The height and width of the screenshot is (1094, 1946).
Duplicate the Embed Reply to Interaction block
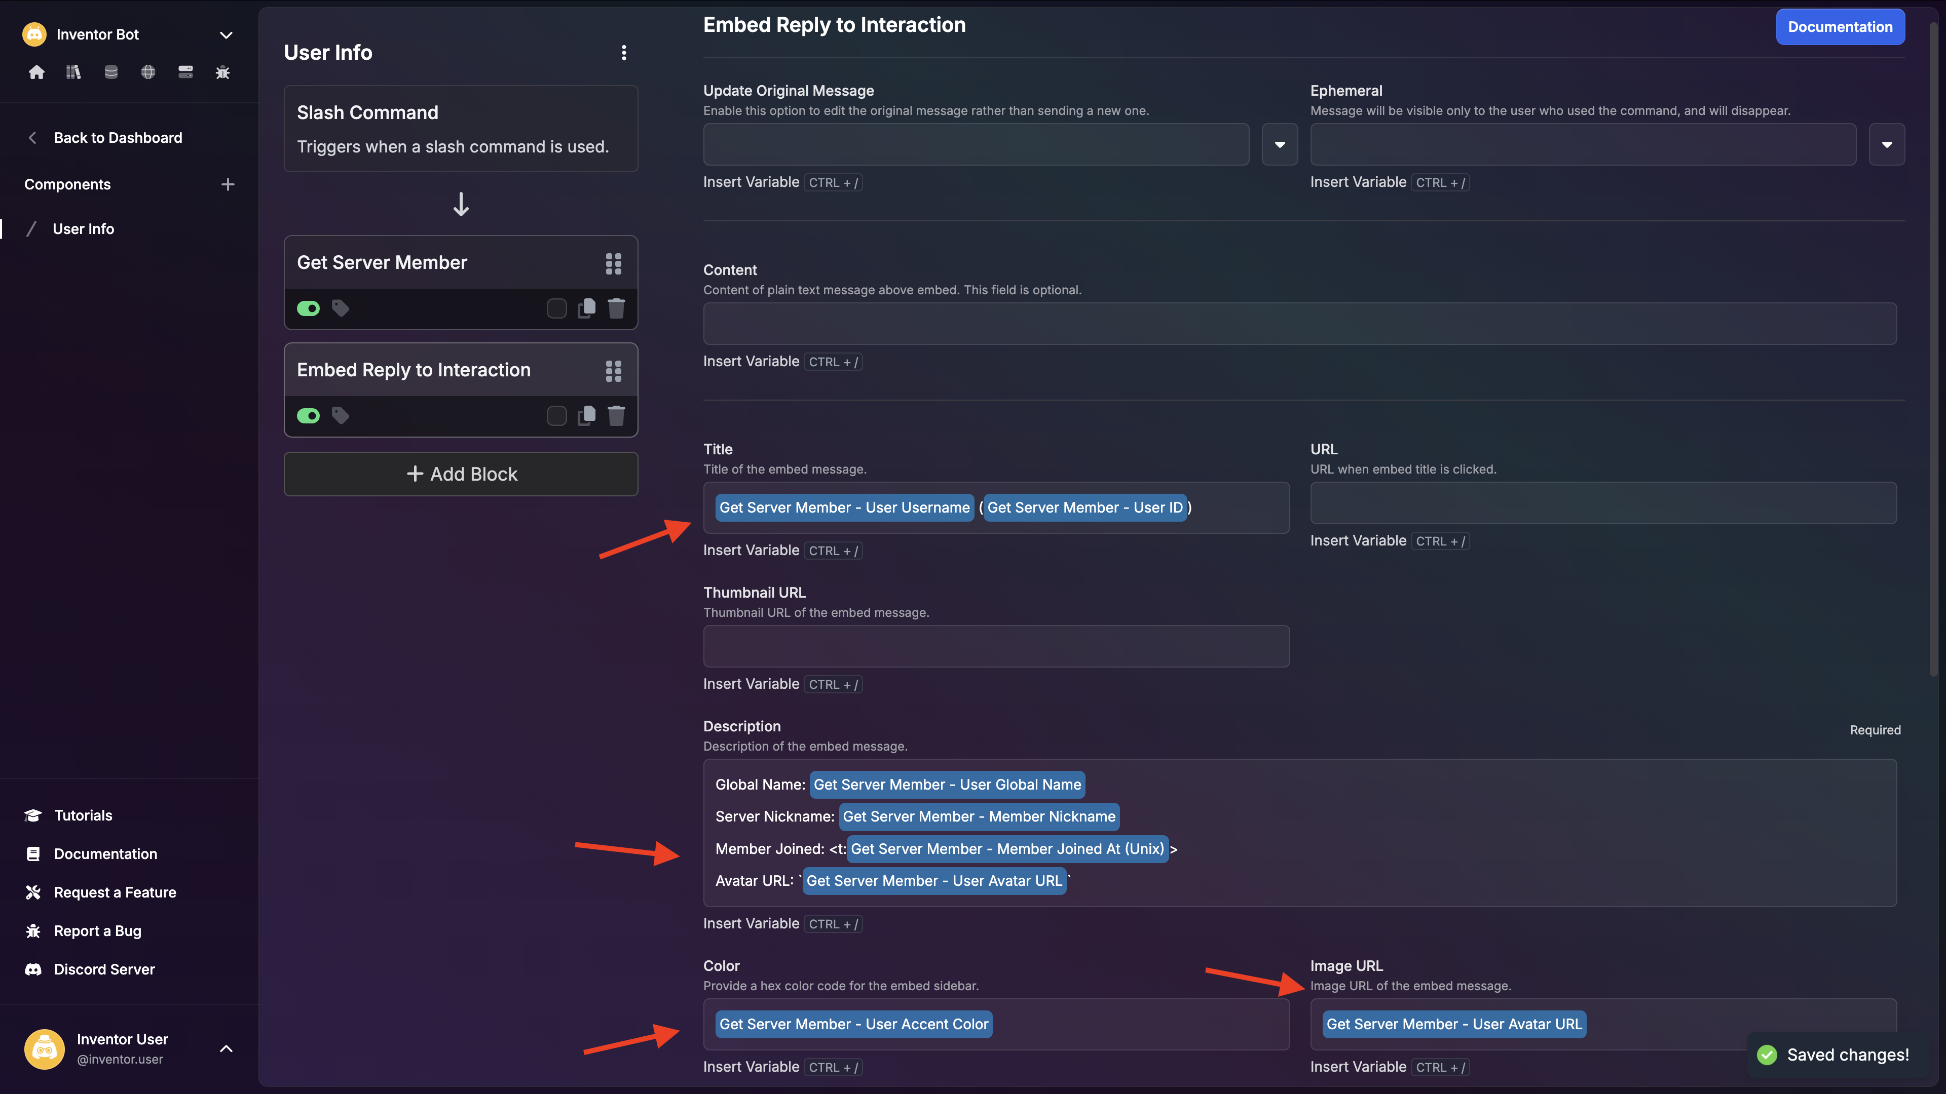tap(586, 415)
